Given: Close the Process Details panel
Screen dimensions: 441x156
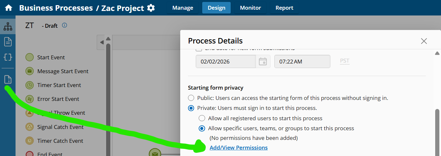Looking at the screenshot, I should pyautogui.click(x=424, y=41).
